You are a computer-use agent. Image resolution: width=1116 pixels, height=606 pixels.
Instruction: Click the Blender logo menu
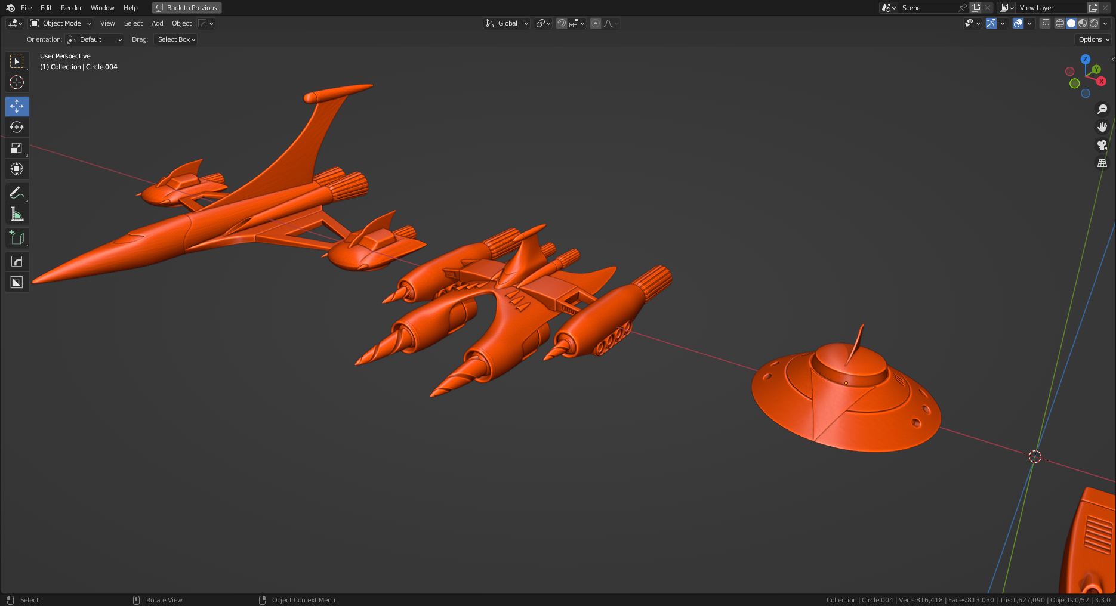click(x=10, y=8)
